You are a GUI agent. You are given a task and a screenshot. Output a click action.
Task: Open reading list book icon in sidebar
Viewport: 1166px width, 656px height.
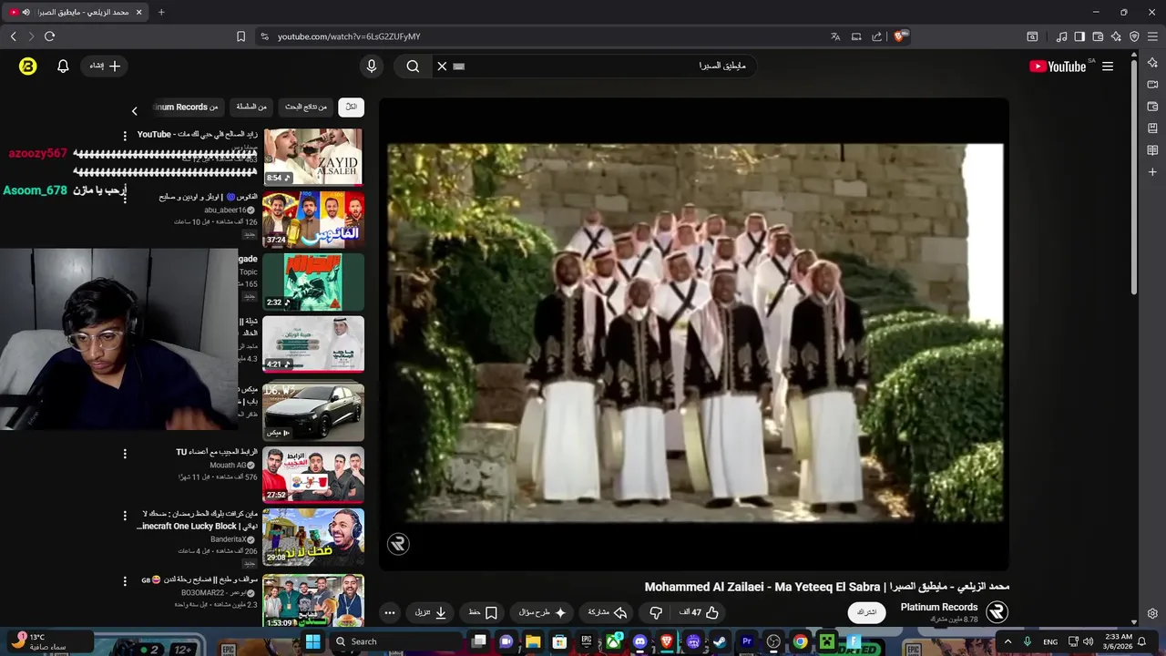pos(1152,150)
